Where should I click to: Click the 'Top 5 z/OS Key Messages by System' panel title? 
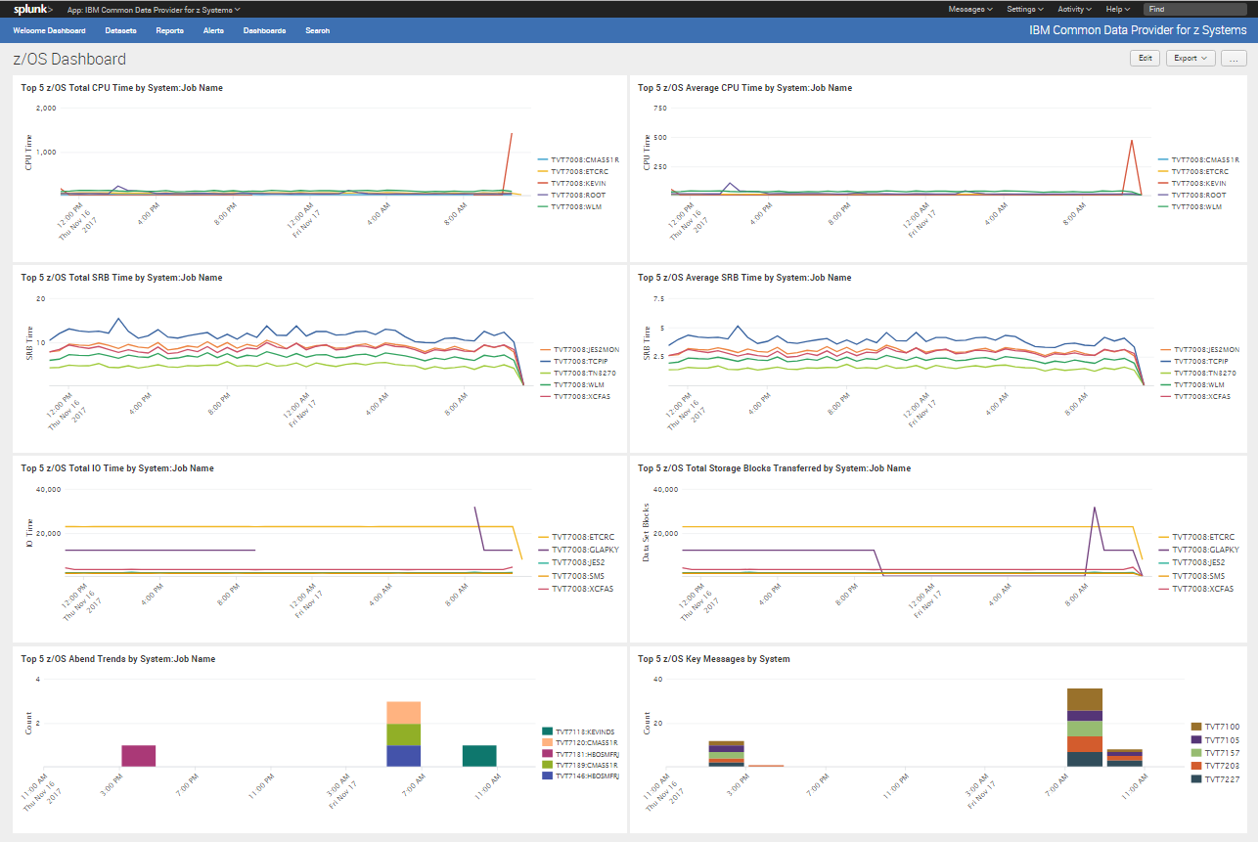pyautogui.click(x=714, y=659)
